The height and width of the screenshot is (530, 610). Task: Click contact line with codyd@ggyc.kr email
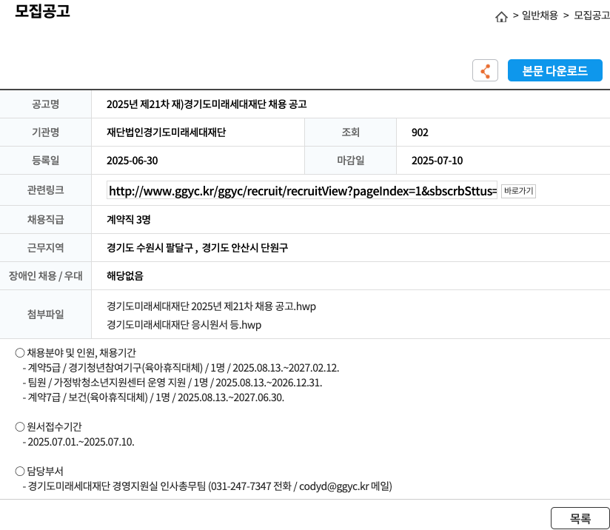207,486
